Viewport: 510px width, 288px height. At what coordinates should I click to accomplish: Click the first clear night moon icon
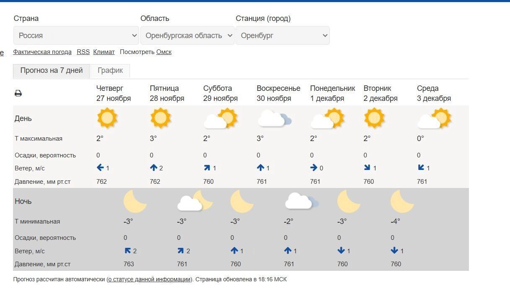[x=135, y=201]
